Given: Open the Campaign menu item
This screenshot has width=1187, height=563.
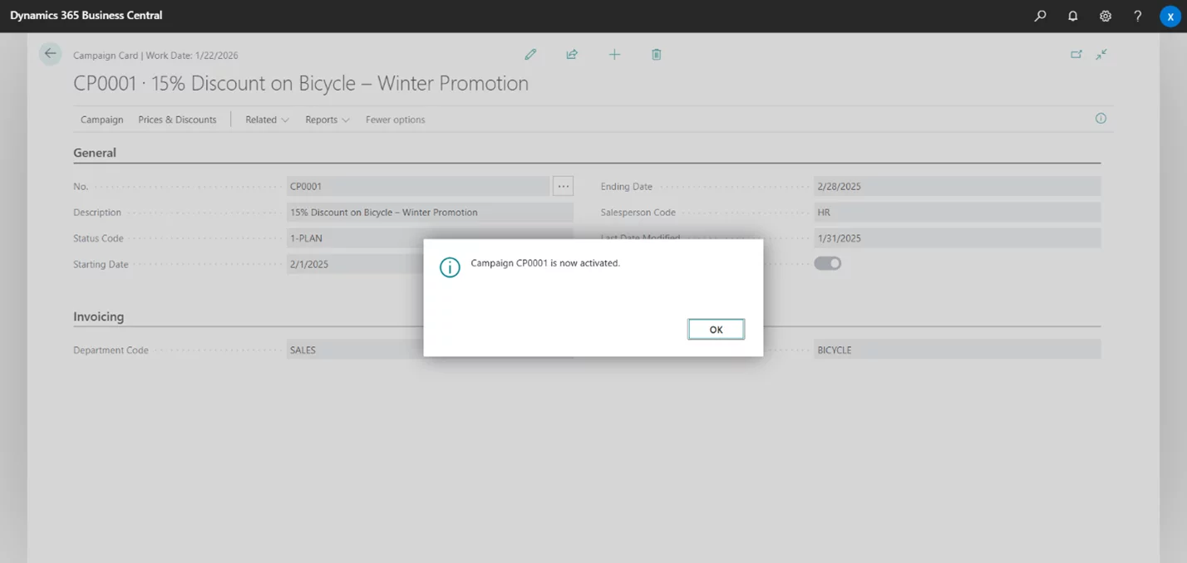Looking at the screenshot, I should click(101, 120).
